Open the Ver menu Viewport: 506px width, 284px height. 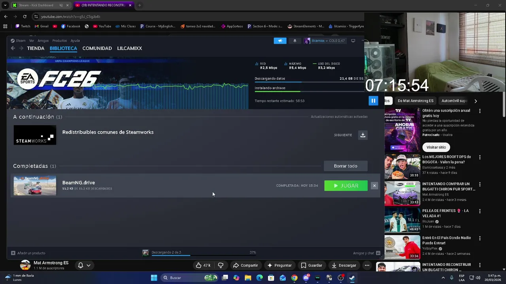[32, 41]
